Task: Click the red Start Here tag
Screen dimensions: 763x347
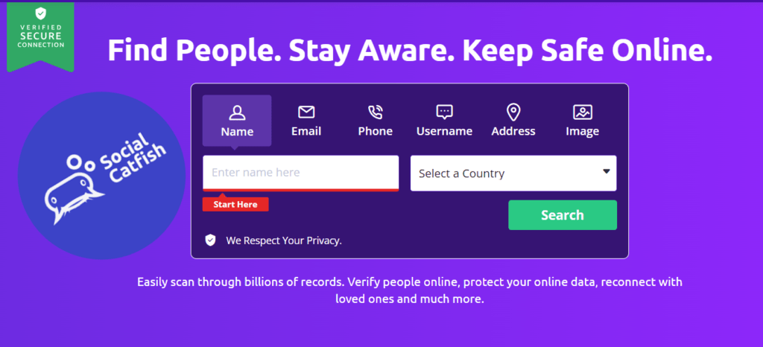Action: (x=235, y=204)
